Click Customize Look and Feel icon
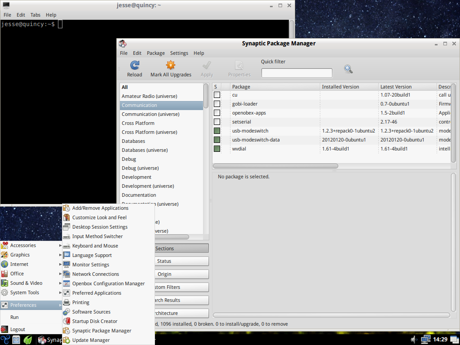Image resolution: width=460 pixels, height=345 pixels. coord(66,217)
